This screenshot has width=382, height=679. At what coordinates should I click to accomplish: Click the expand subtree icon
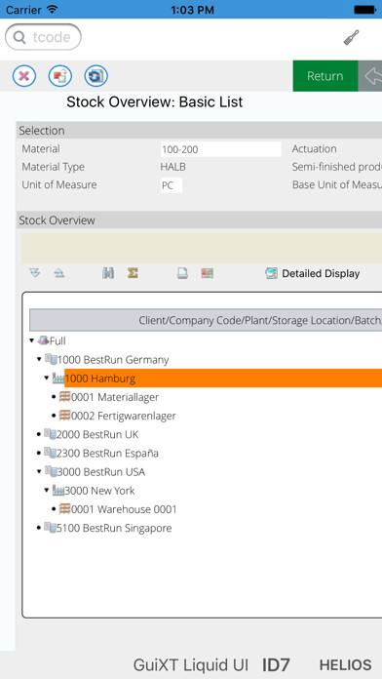pos(35,273)
